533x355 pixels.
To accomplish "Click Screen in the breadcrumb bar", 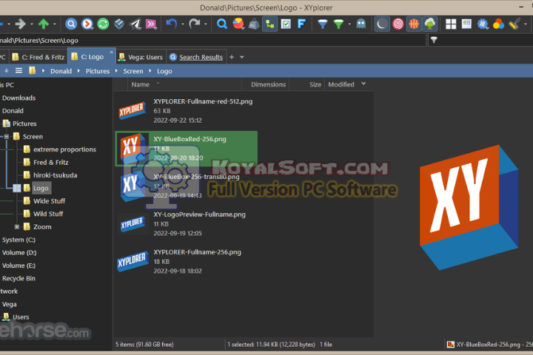I will pos(133,71).
